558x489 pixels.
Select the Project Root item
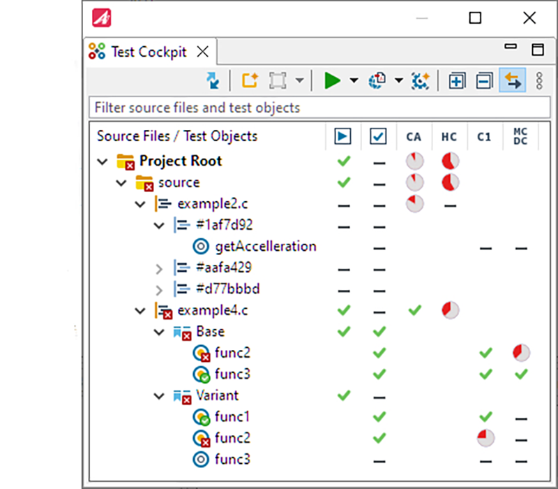pos(180,161)
